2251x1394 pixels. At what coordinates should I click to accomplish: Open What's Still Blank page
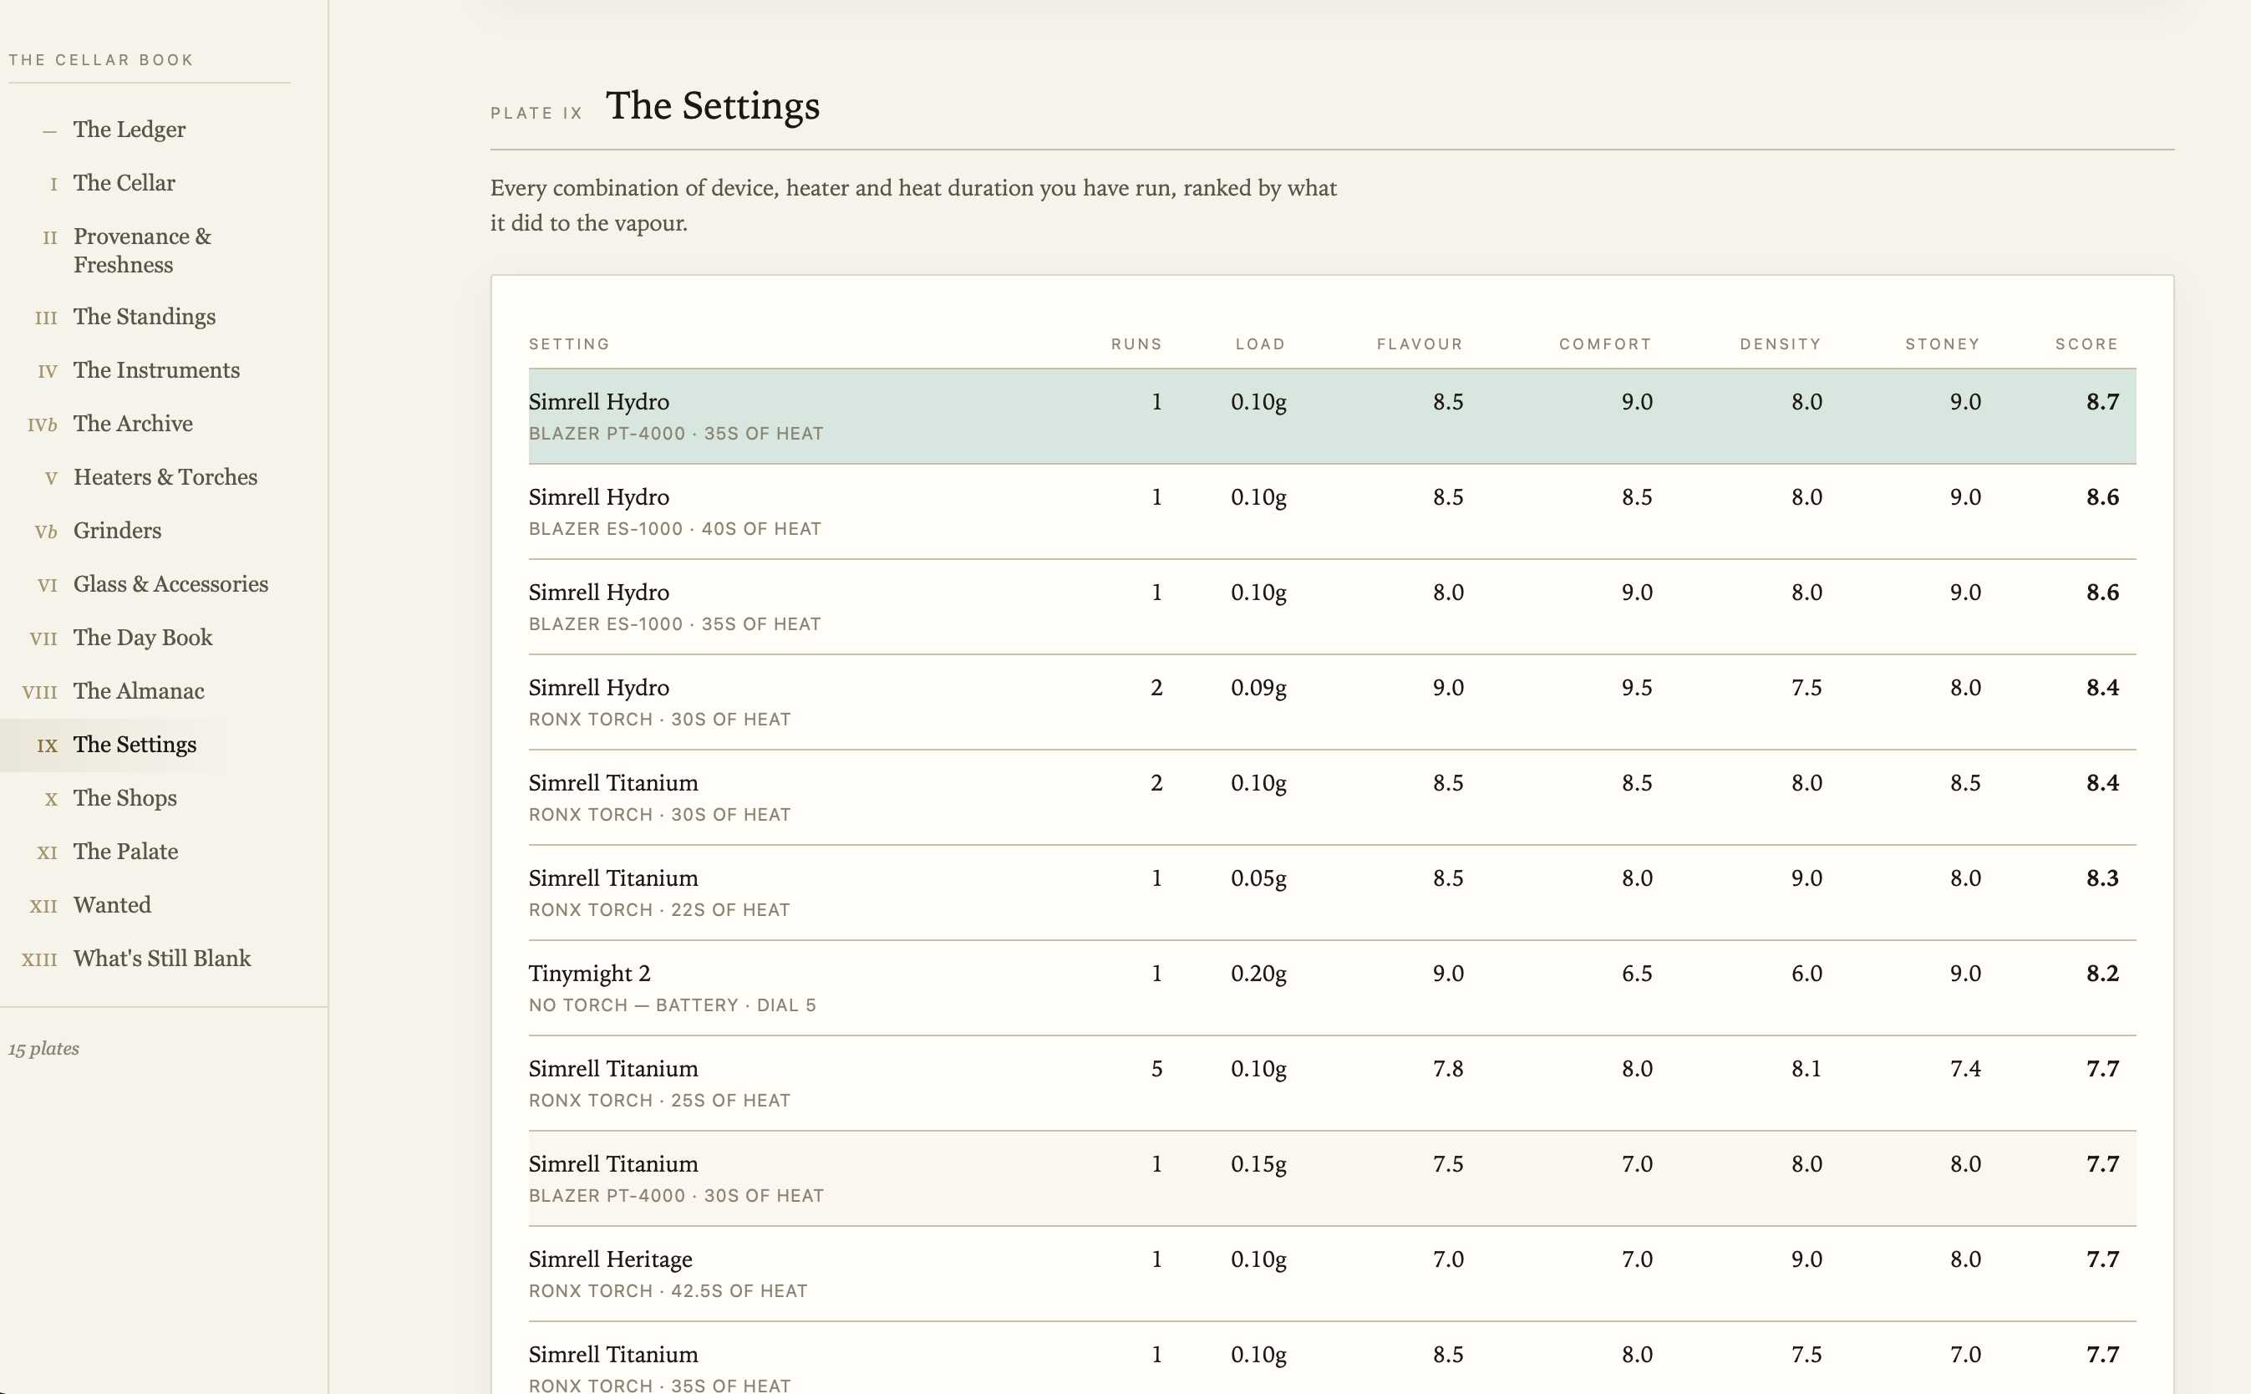pos(161,958)
